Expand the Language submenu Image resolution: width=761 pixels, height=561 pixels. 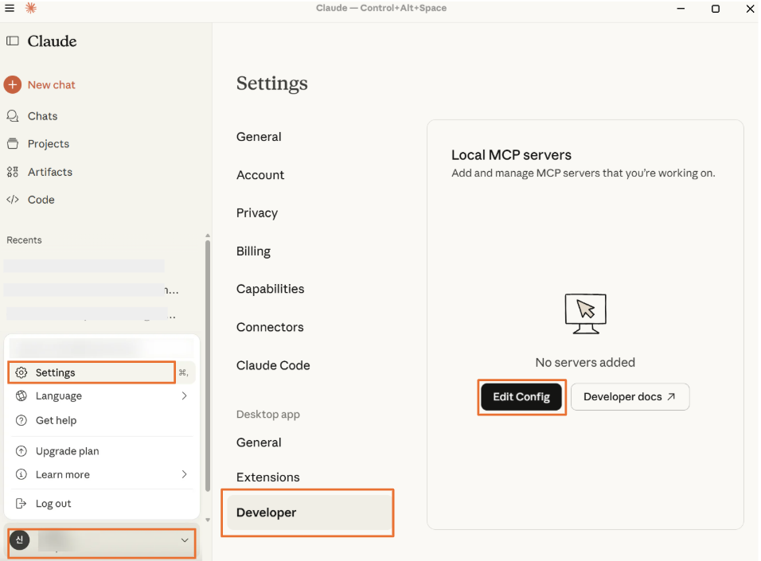(x=184, y=395)
